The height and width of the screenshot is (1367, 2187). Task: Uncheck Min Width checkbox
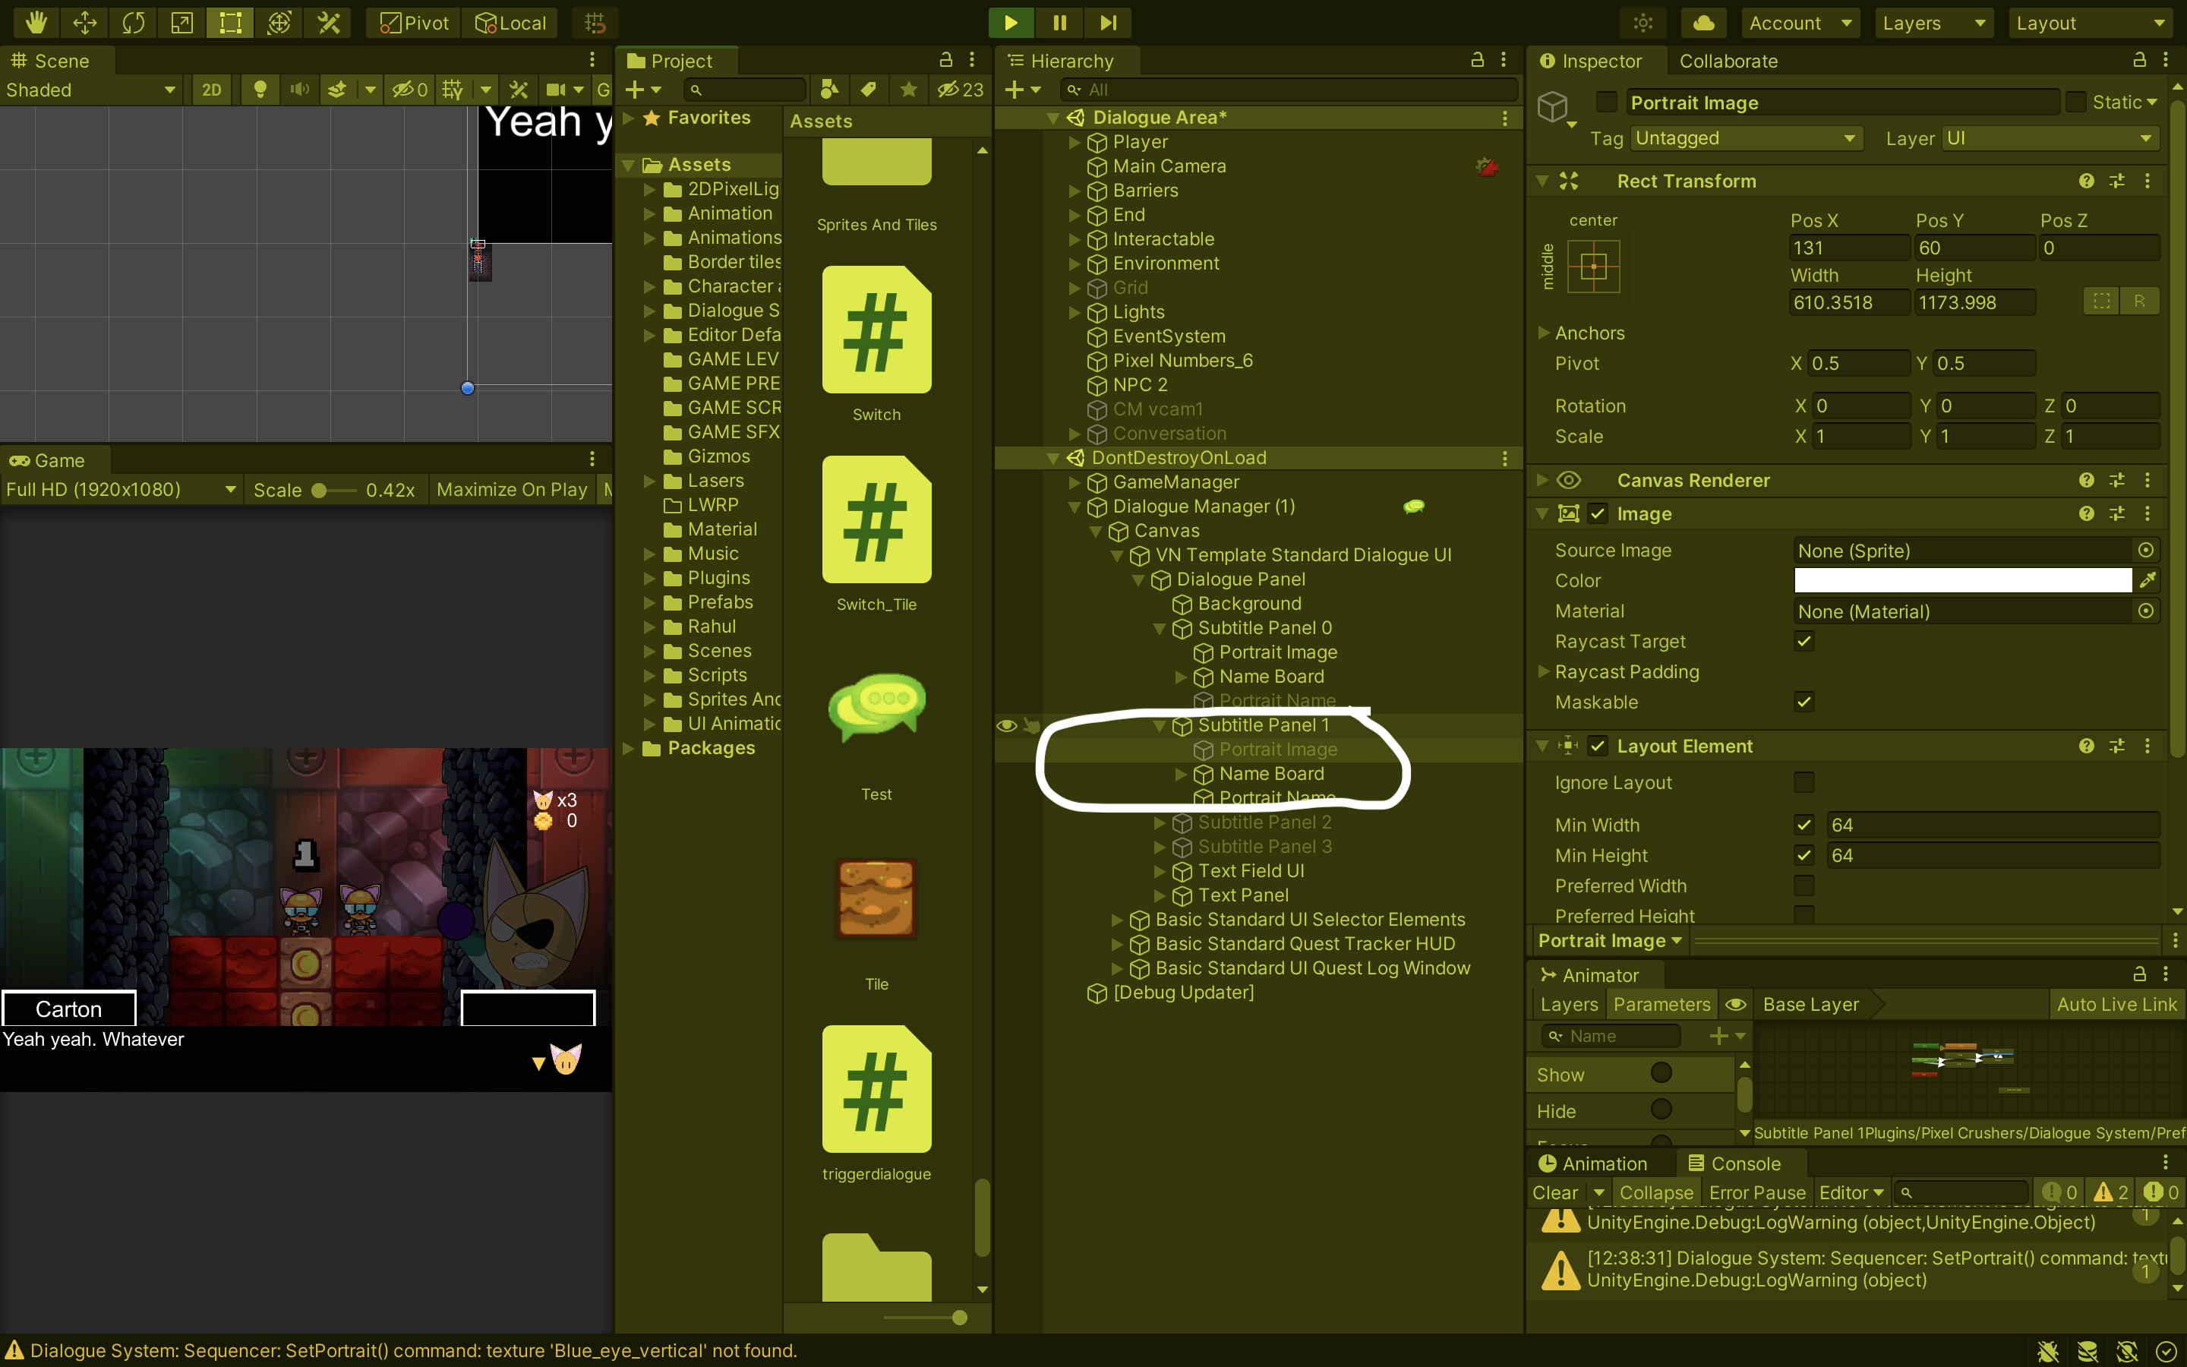(x=1804, y=825)
